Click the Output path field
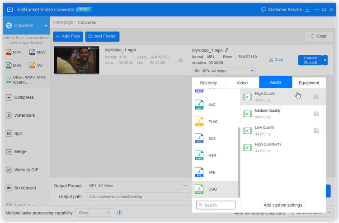 (137, 197)
